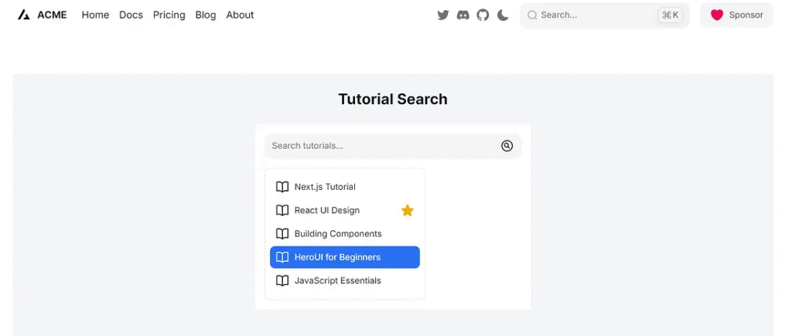This screenshot has height=336, width=792.
Task: Visit the About page
Action: pyautogui.click(x=240, y=15)
